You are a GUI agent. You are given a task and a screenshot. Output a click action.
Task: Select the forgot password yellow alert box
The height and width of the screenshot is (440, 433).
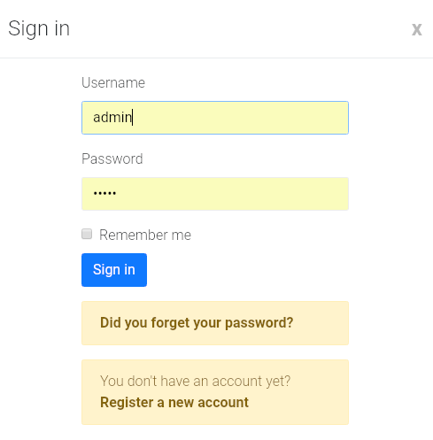(215, 323)
